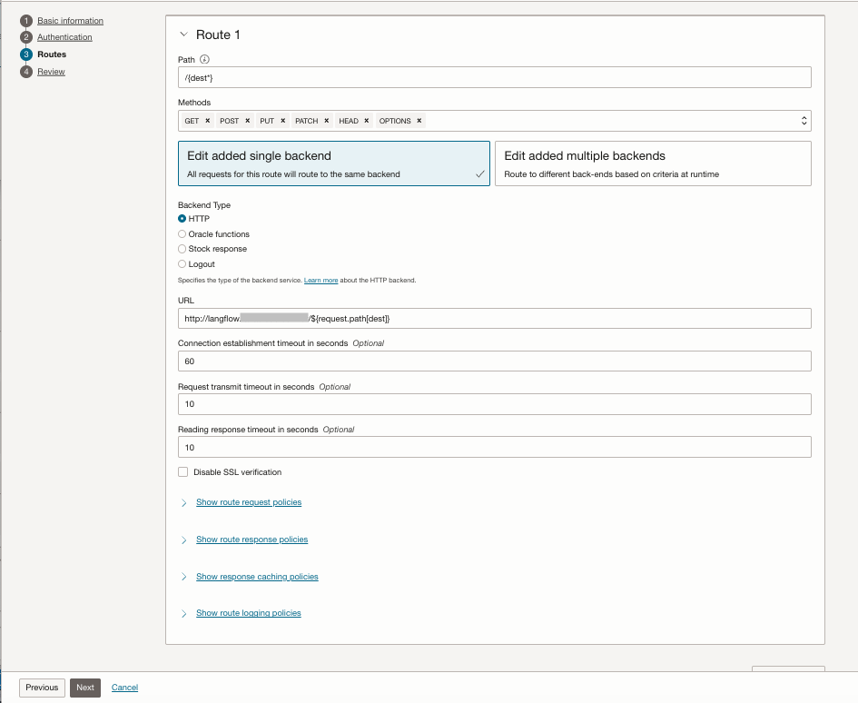Image resolution: width=858 pixels, height=703 pixels.
Task: Enable Disable SSL verification checkbox
Action: (x=183, y=472)
